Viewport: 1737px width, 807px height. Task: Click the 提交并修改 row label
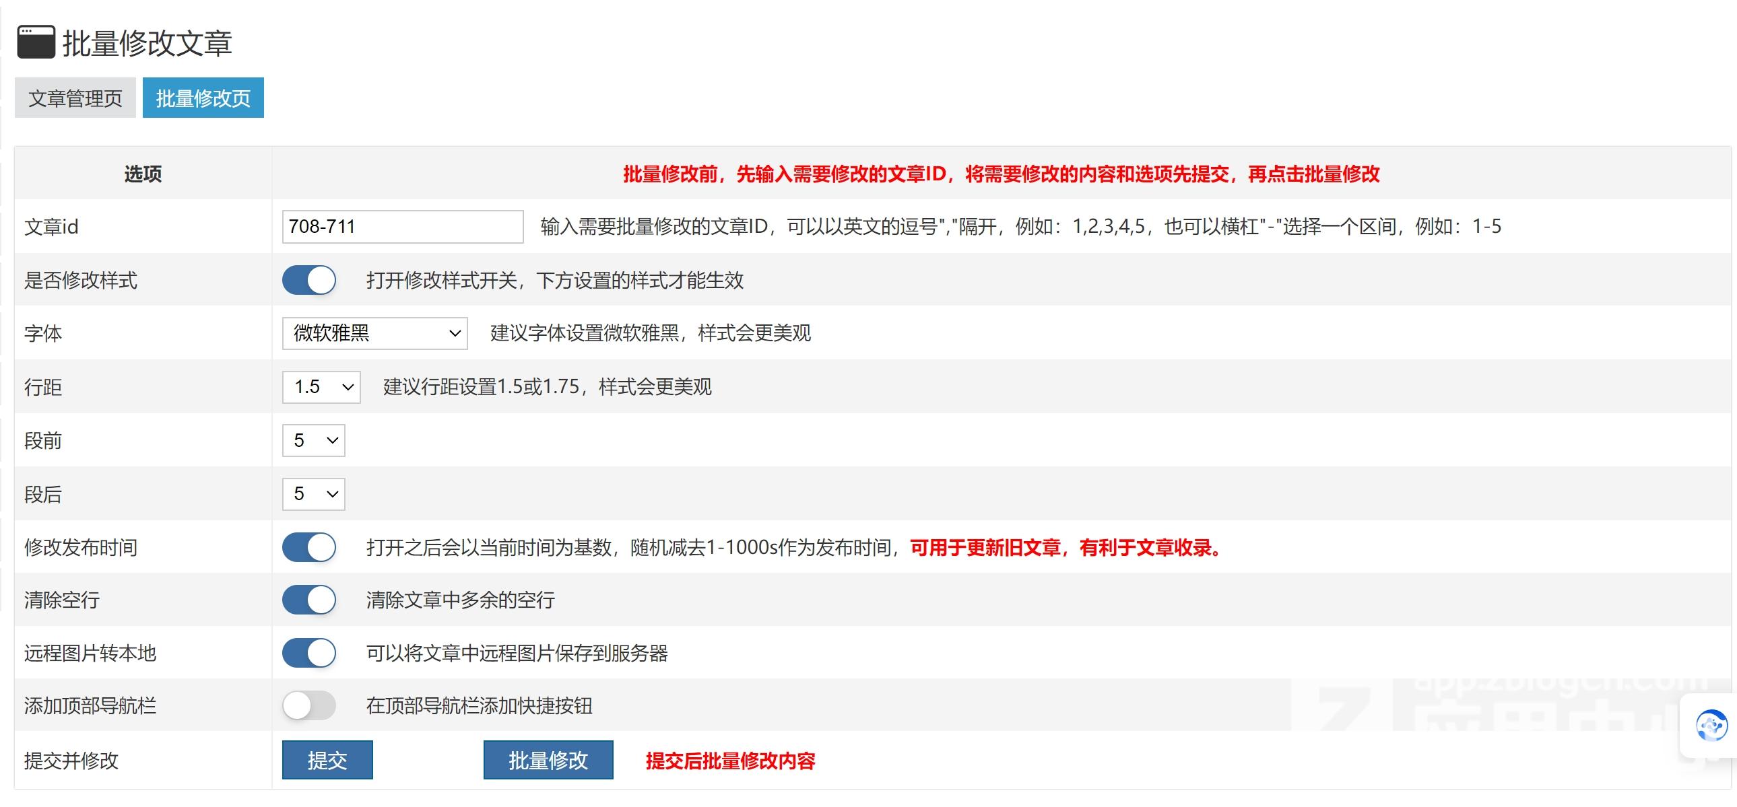click(x=71, y=761)
